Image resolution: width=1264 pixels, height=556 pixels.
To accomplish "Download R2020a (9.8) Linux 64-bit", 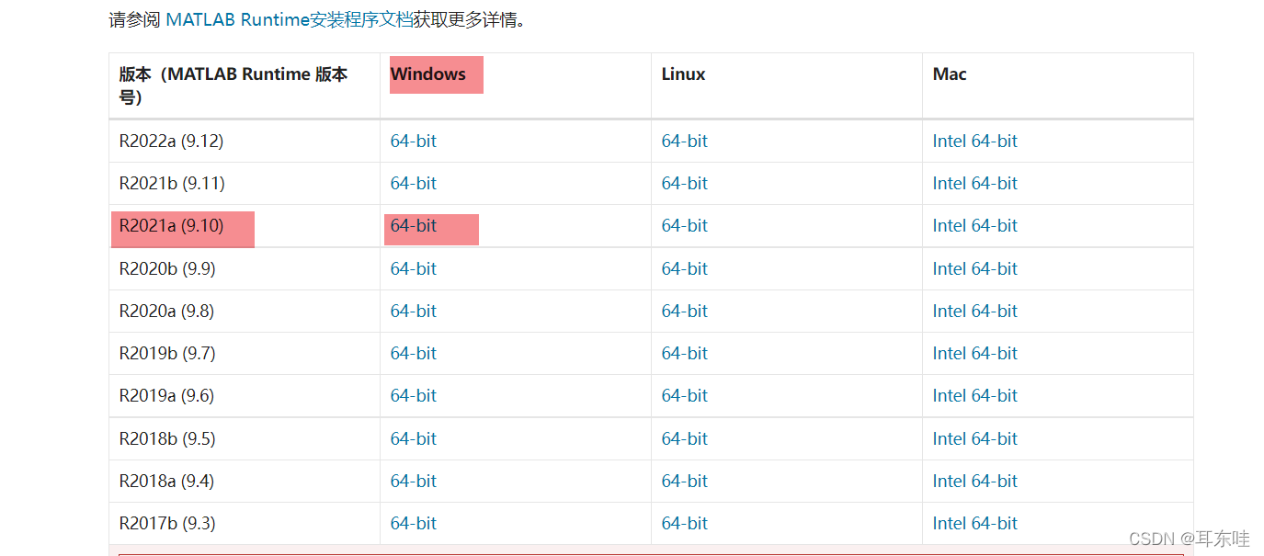I will click(685, 312).
